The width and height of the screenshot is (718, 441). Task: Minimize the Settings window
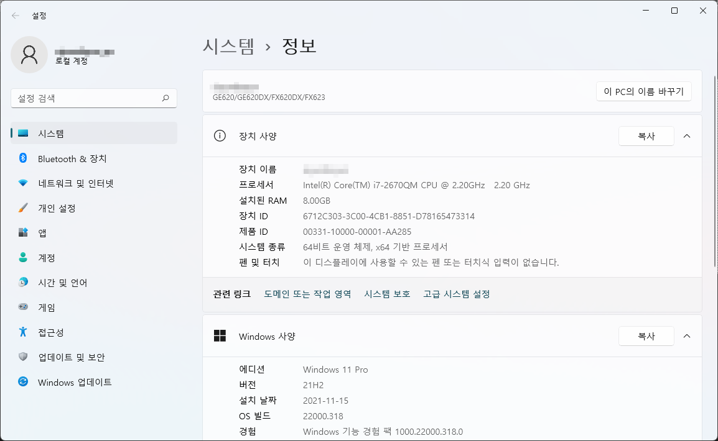(x=646, y=11)
